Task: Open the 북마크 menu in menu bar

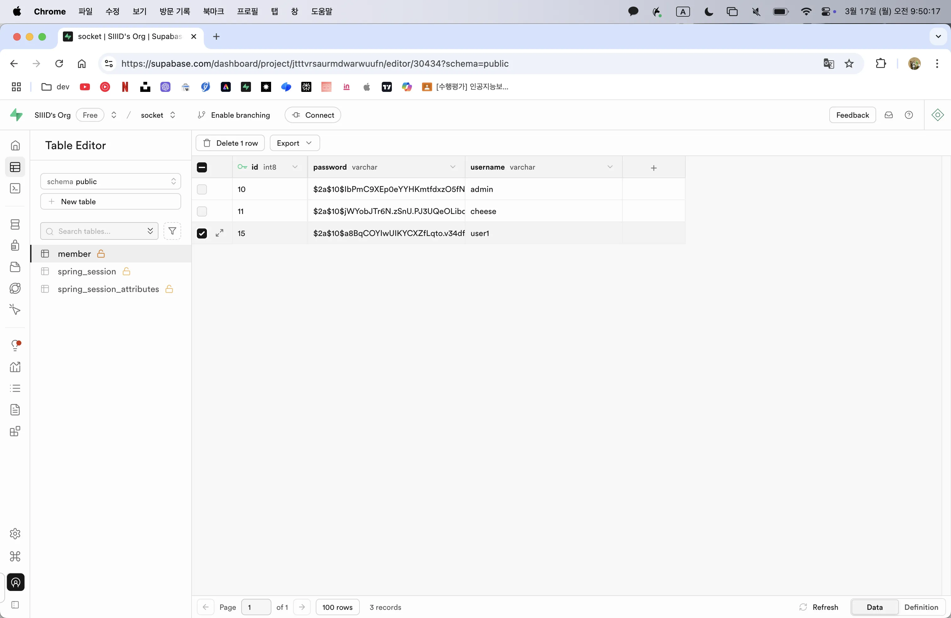Action: (213, 12)
